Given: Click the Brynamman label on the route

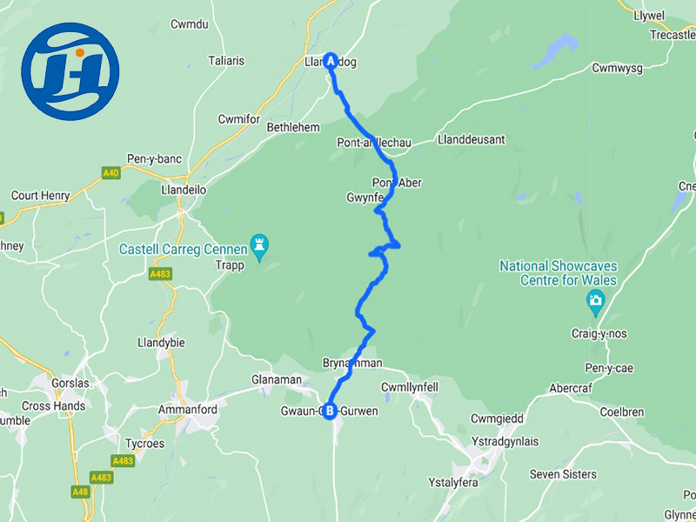Looking at the screenshot, I should click(352, 363).
